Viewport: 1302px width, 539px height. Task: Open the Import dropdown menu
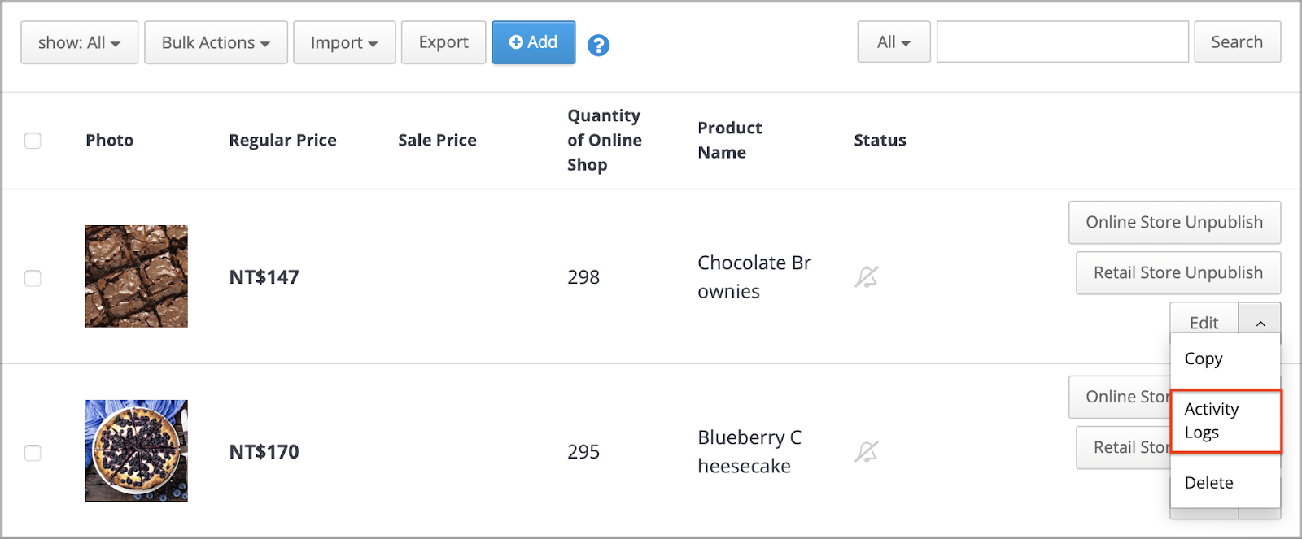click(x=344, y=42)
